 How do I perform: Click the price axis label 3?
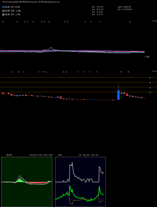[x=150, y=88]
